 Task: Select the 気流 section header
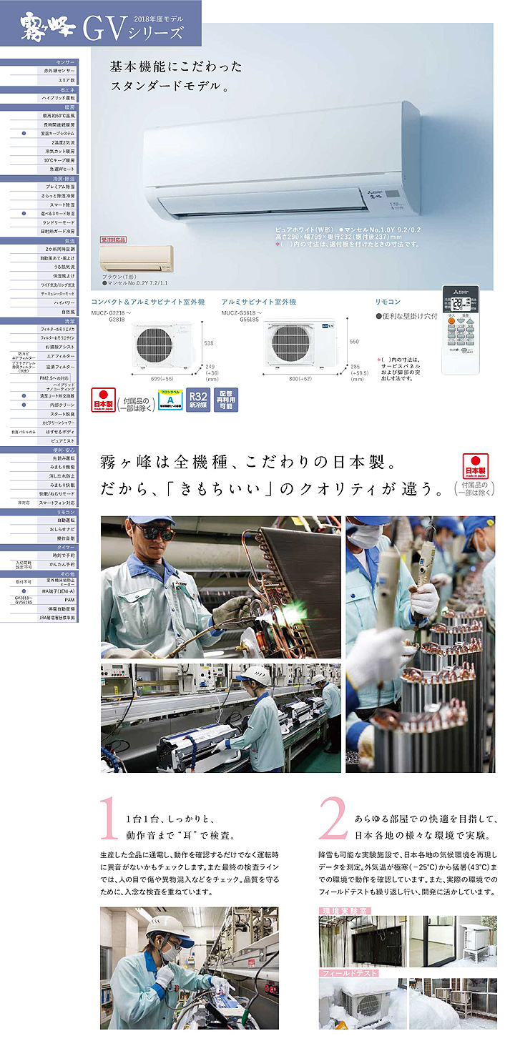(x=39, y=241)
